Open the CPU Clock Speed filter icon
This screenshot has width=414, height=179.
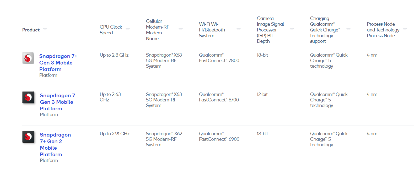point(128,30)
